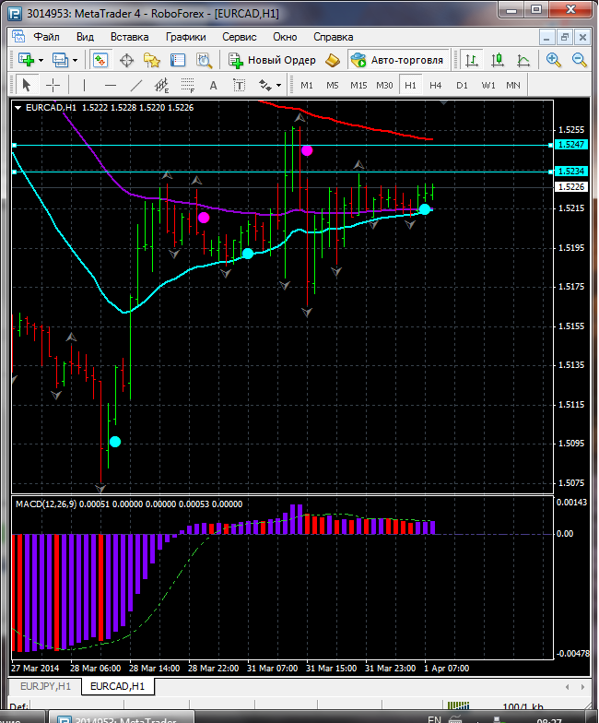Switch chart to bar chart mode
Image resolution: width=599 pixels, height=723 pixels.
tap(472, 60)
